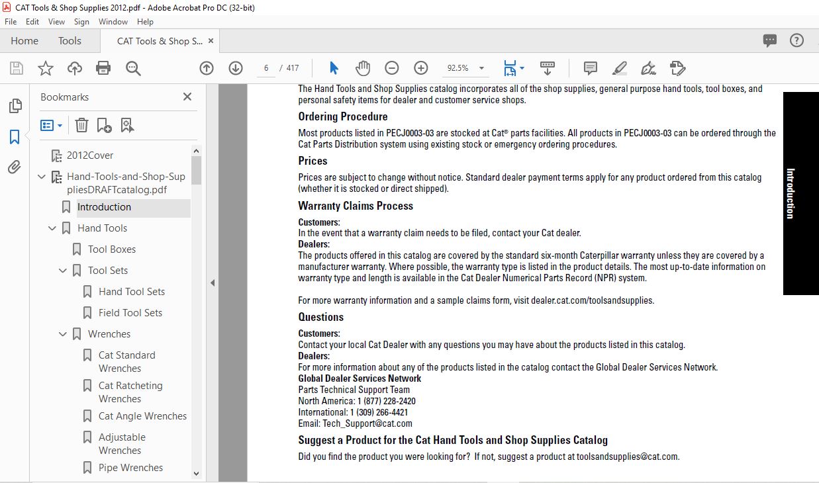This screenshot has height=483, width=819.
Task: Select the 2012Cover bookmark
Action: [x=90, y=155]
